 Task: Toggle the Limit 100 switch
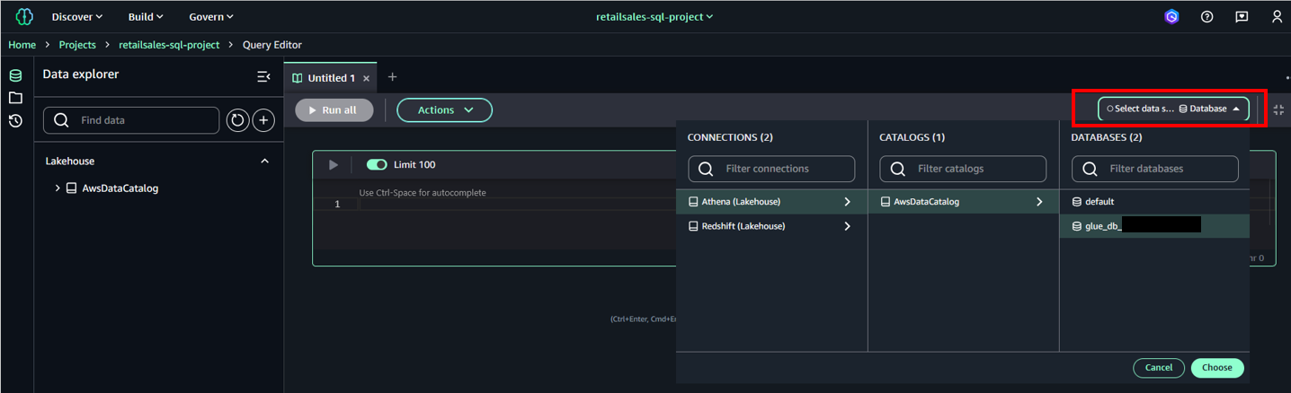click(x=377, y=165)
